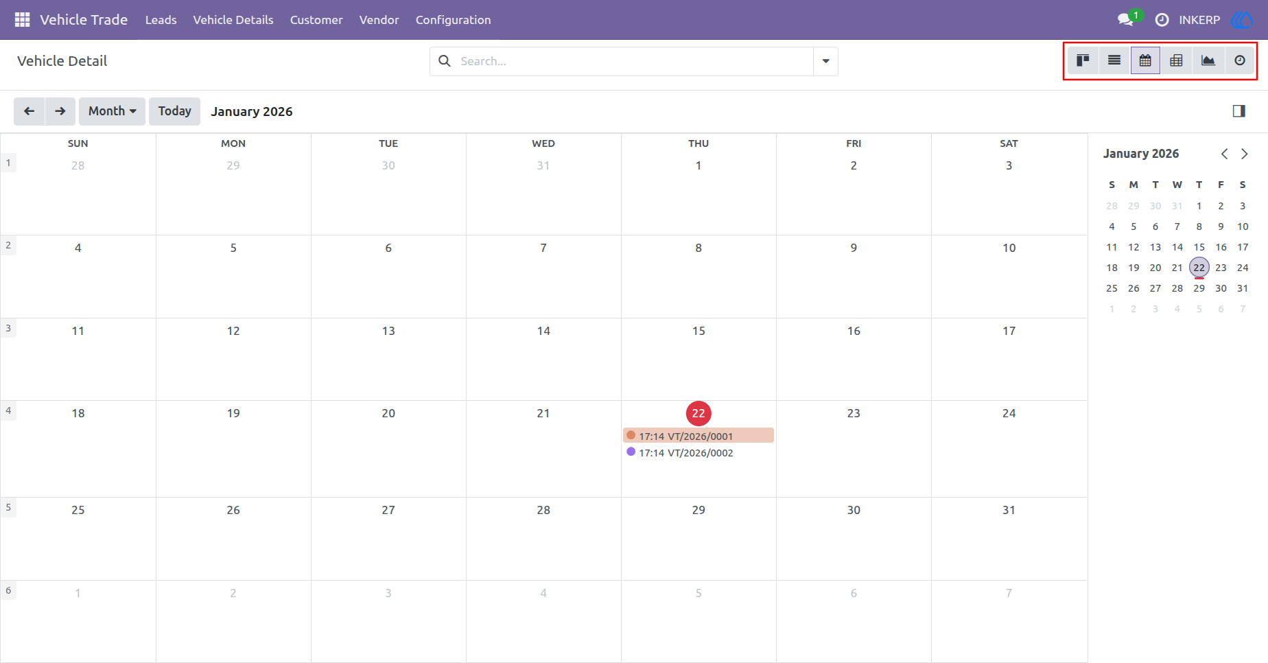The image size is (1268, 663).
Task: Go to next month with right arrow
Action: pos(60,111)
